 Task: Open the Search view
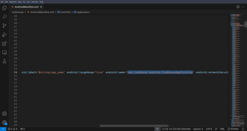coord(4,17)
